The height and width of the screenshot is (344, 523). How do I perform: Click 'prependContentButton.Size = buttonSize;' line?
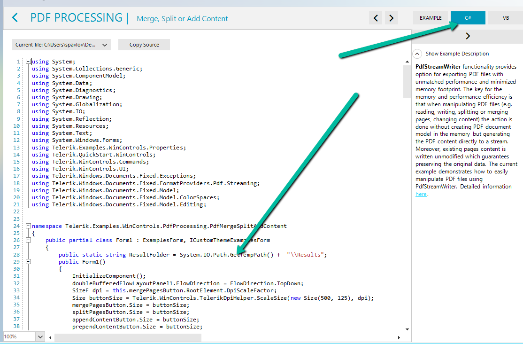pyautogui.click(x=138, y=327)
